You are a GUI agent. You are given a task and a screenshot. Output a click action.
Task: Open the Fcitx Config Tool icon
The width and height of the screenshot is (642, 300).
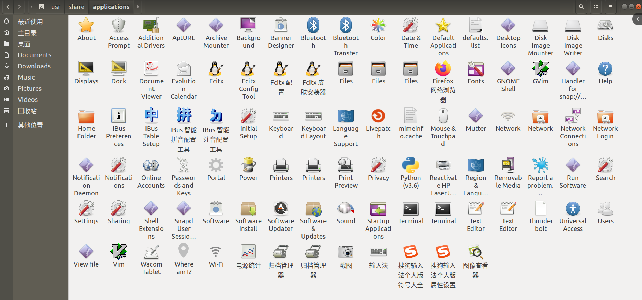pos(248,69)
